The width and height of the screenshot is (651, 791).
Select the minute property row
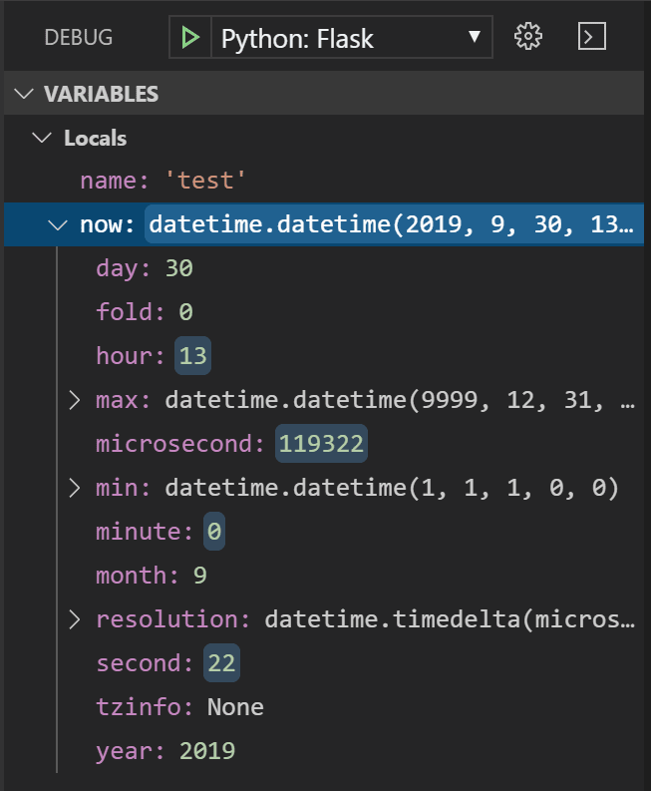point(160,532)
